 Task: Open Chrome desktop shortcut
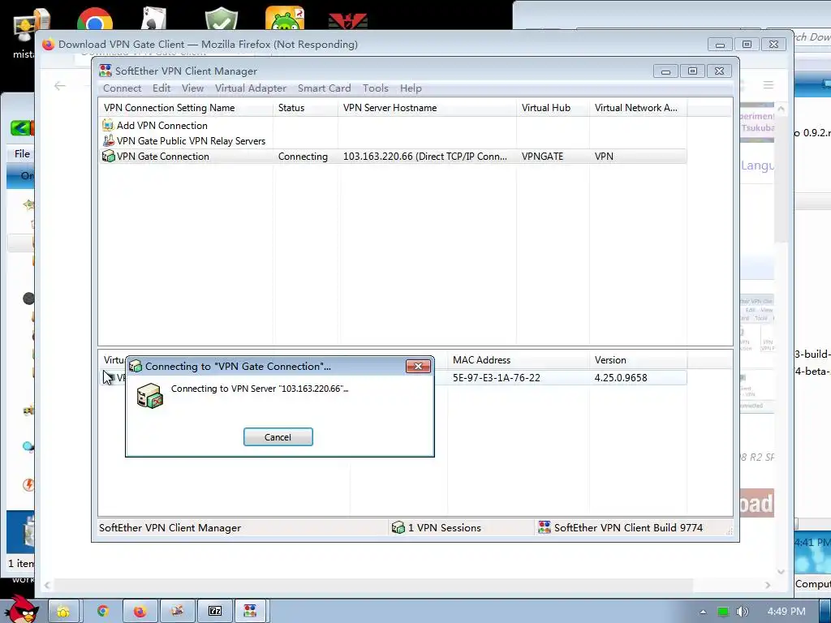pos(95,19)
